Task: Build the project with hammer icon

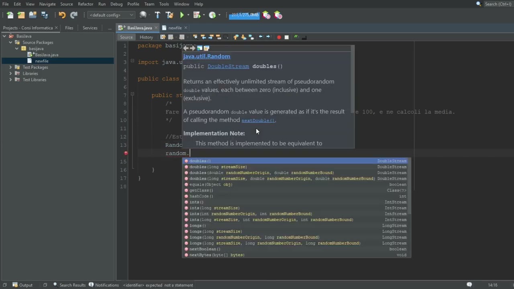Action: click(157, 15)
